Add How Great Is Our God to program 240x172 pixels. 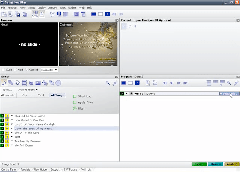click(x=7, y=120)
